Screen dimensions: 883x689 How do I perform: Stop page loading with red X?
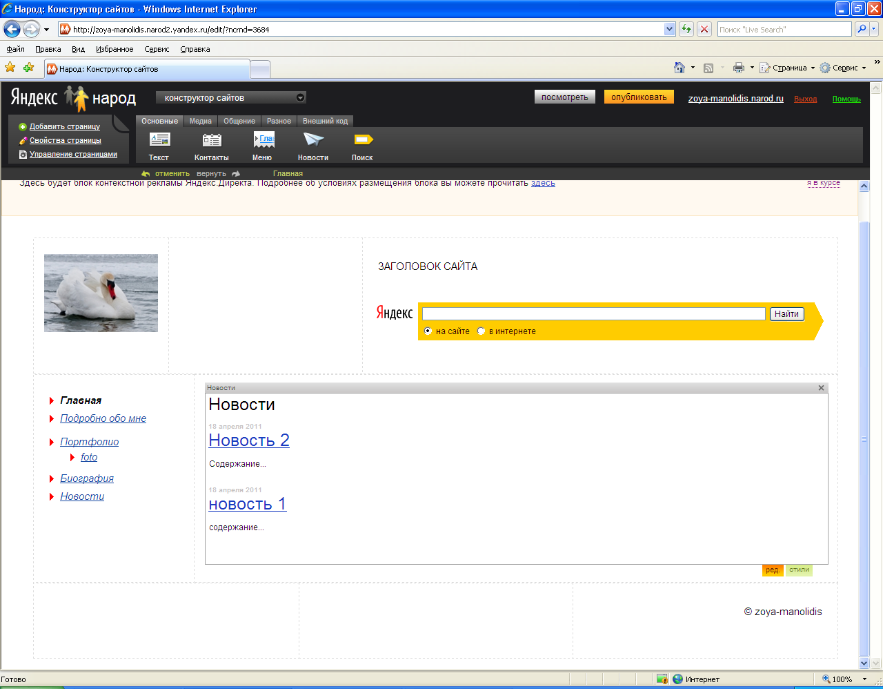coord(704,29)
